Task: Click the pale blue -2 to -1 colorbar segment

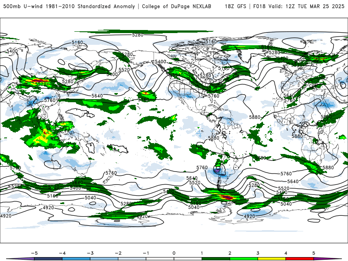Action: (x=132, y=259)
